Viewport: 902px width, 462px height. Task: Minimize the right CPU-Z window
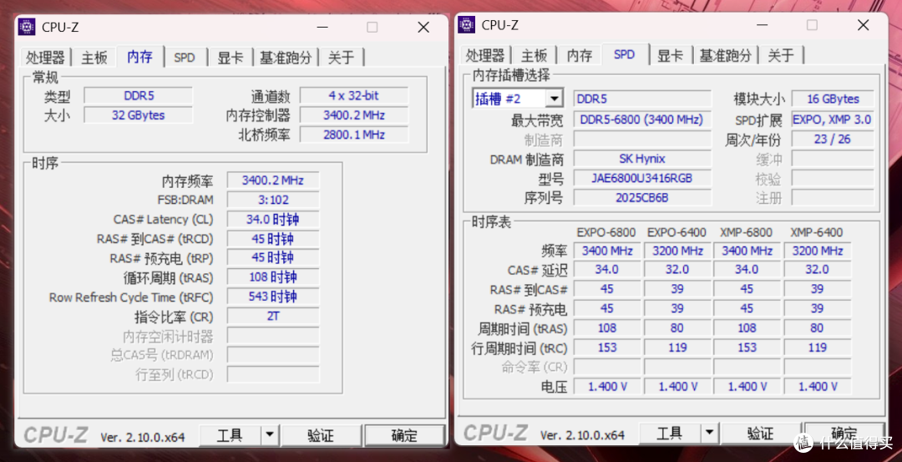pyautogui.click(x=763, y=25)
